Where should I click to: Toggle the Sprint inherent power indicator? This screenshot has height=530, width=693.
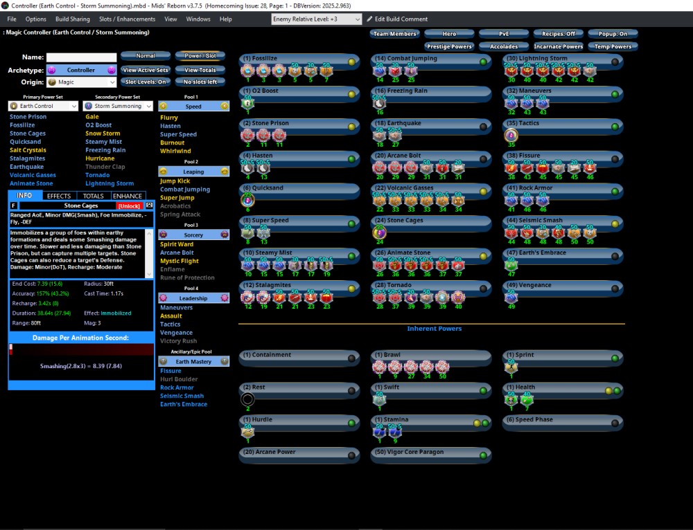coord(615,358)
